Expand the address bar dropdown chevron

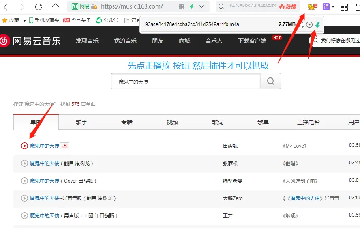point(201,6)
